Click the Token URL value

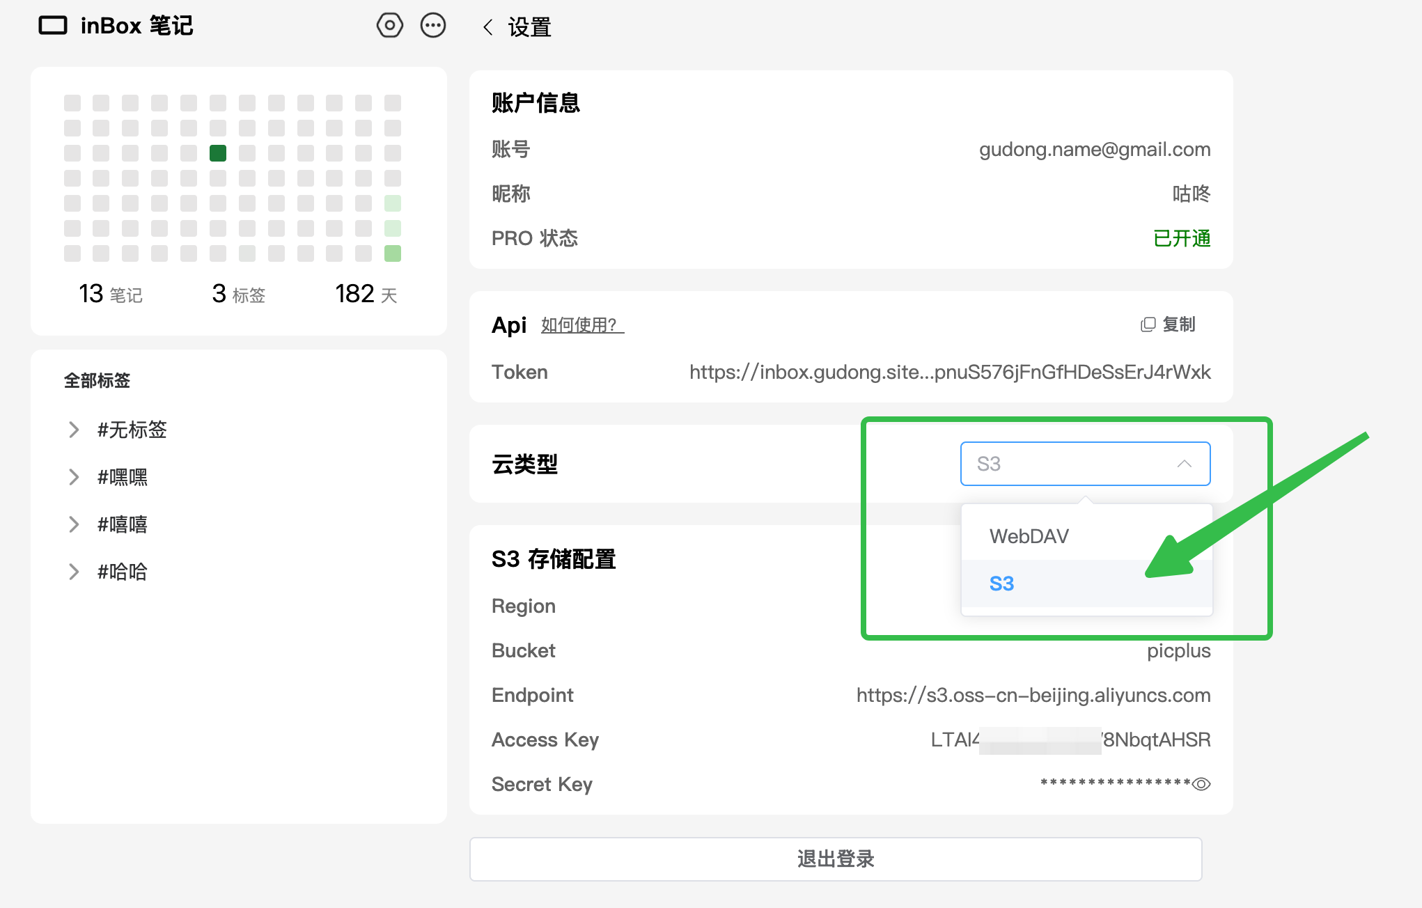pos(950,372)
